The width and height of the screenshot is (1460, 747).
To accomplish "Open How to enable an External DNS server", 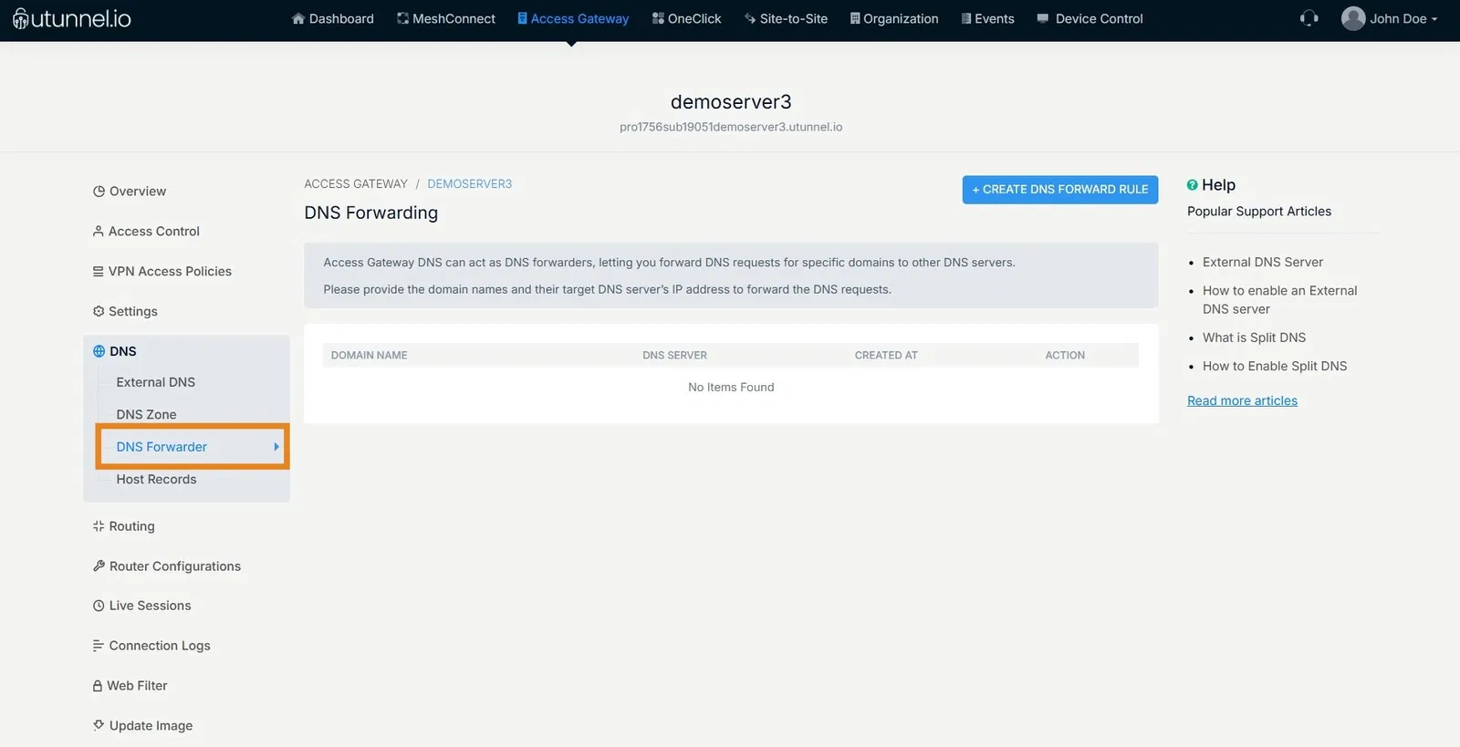I will pyautogui.click(x=1280, y=300).
